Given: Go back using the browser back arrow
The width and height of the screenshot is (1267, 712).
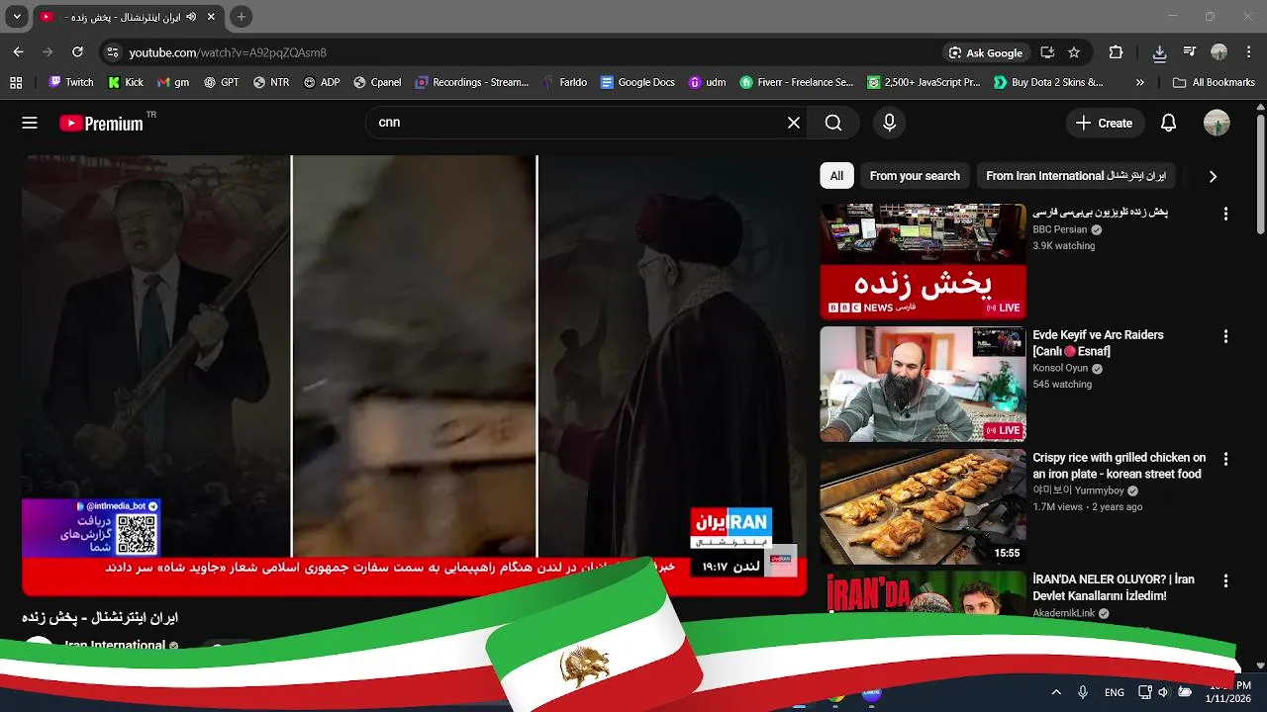Looking at the screenshot, I should tap(18, 52).
